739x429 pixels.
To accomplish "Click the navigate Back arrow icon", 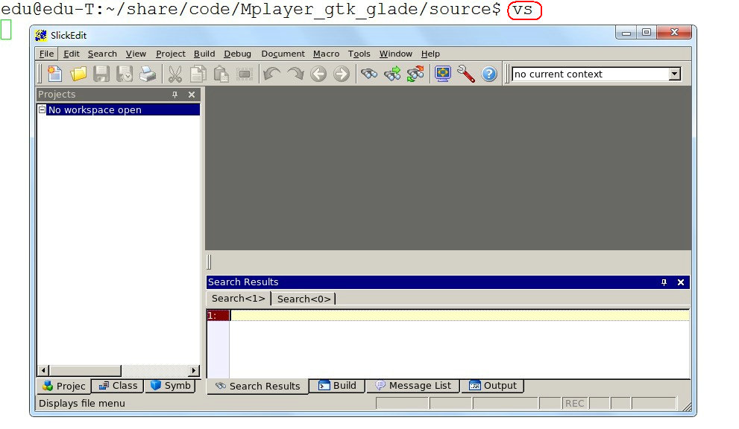I will coord(318,74).
